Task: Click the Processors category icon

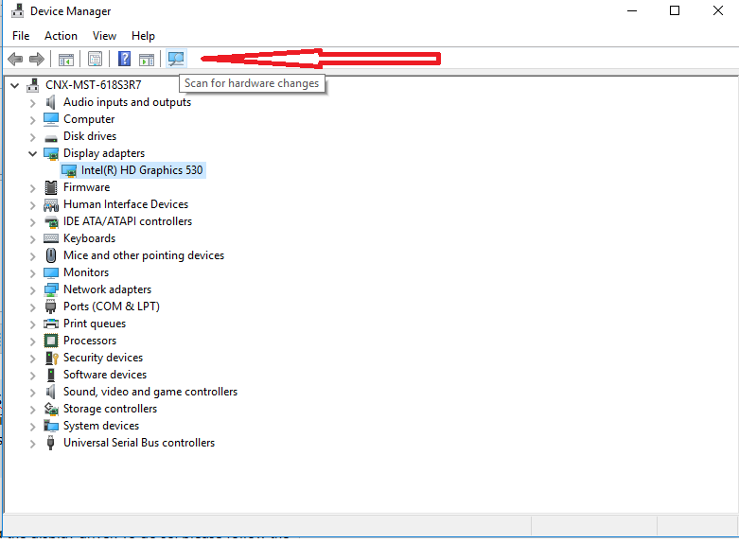Action: [51, 341]
